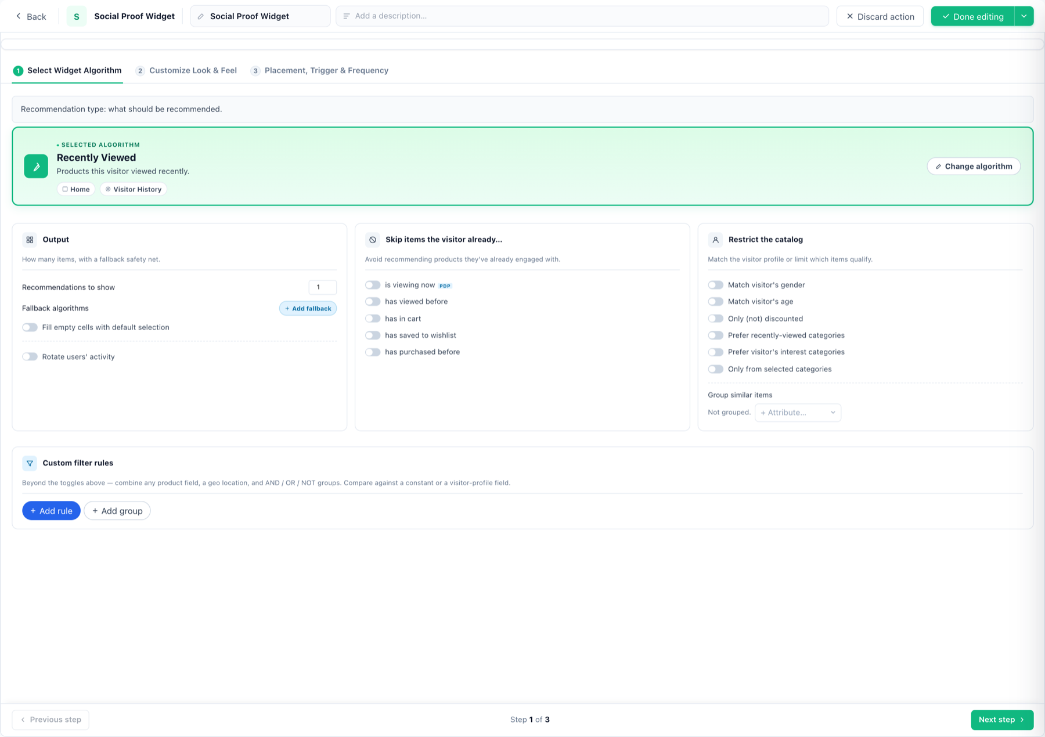The height and width of the screenshot is (737, 1045).
Task: Switch on Prefer visitor's interest categories
Action: (x=716, y=352)
